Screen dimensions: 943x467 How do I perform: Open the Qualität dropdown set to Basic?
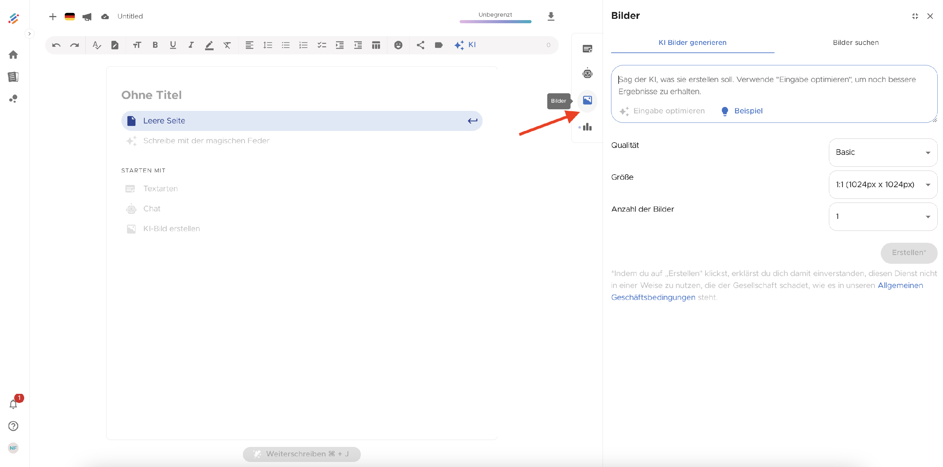pyautogui.click(x=883, y=152)
